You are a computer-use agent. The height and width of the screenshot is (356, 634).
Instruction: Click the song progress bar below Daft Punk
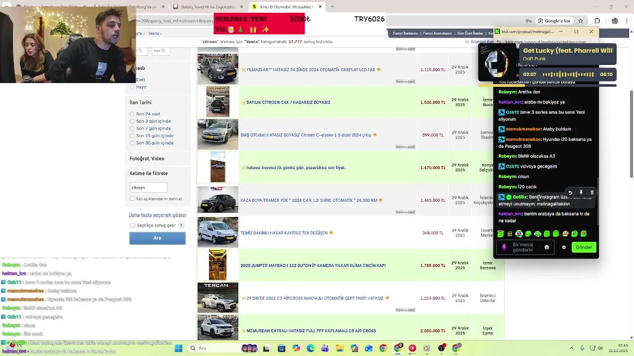tap(547, 86)
